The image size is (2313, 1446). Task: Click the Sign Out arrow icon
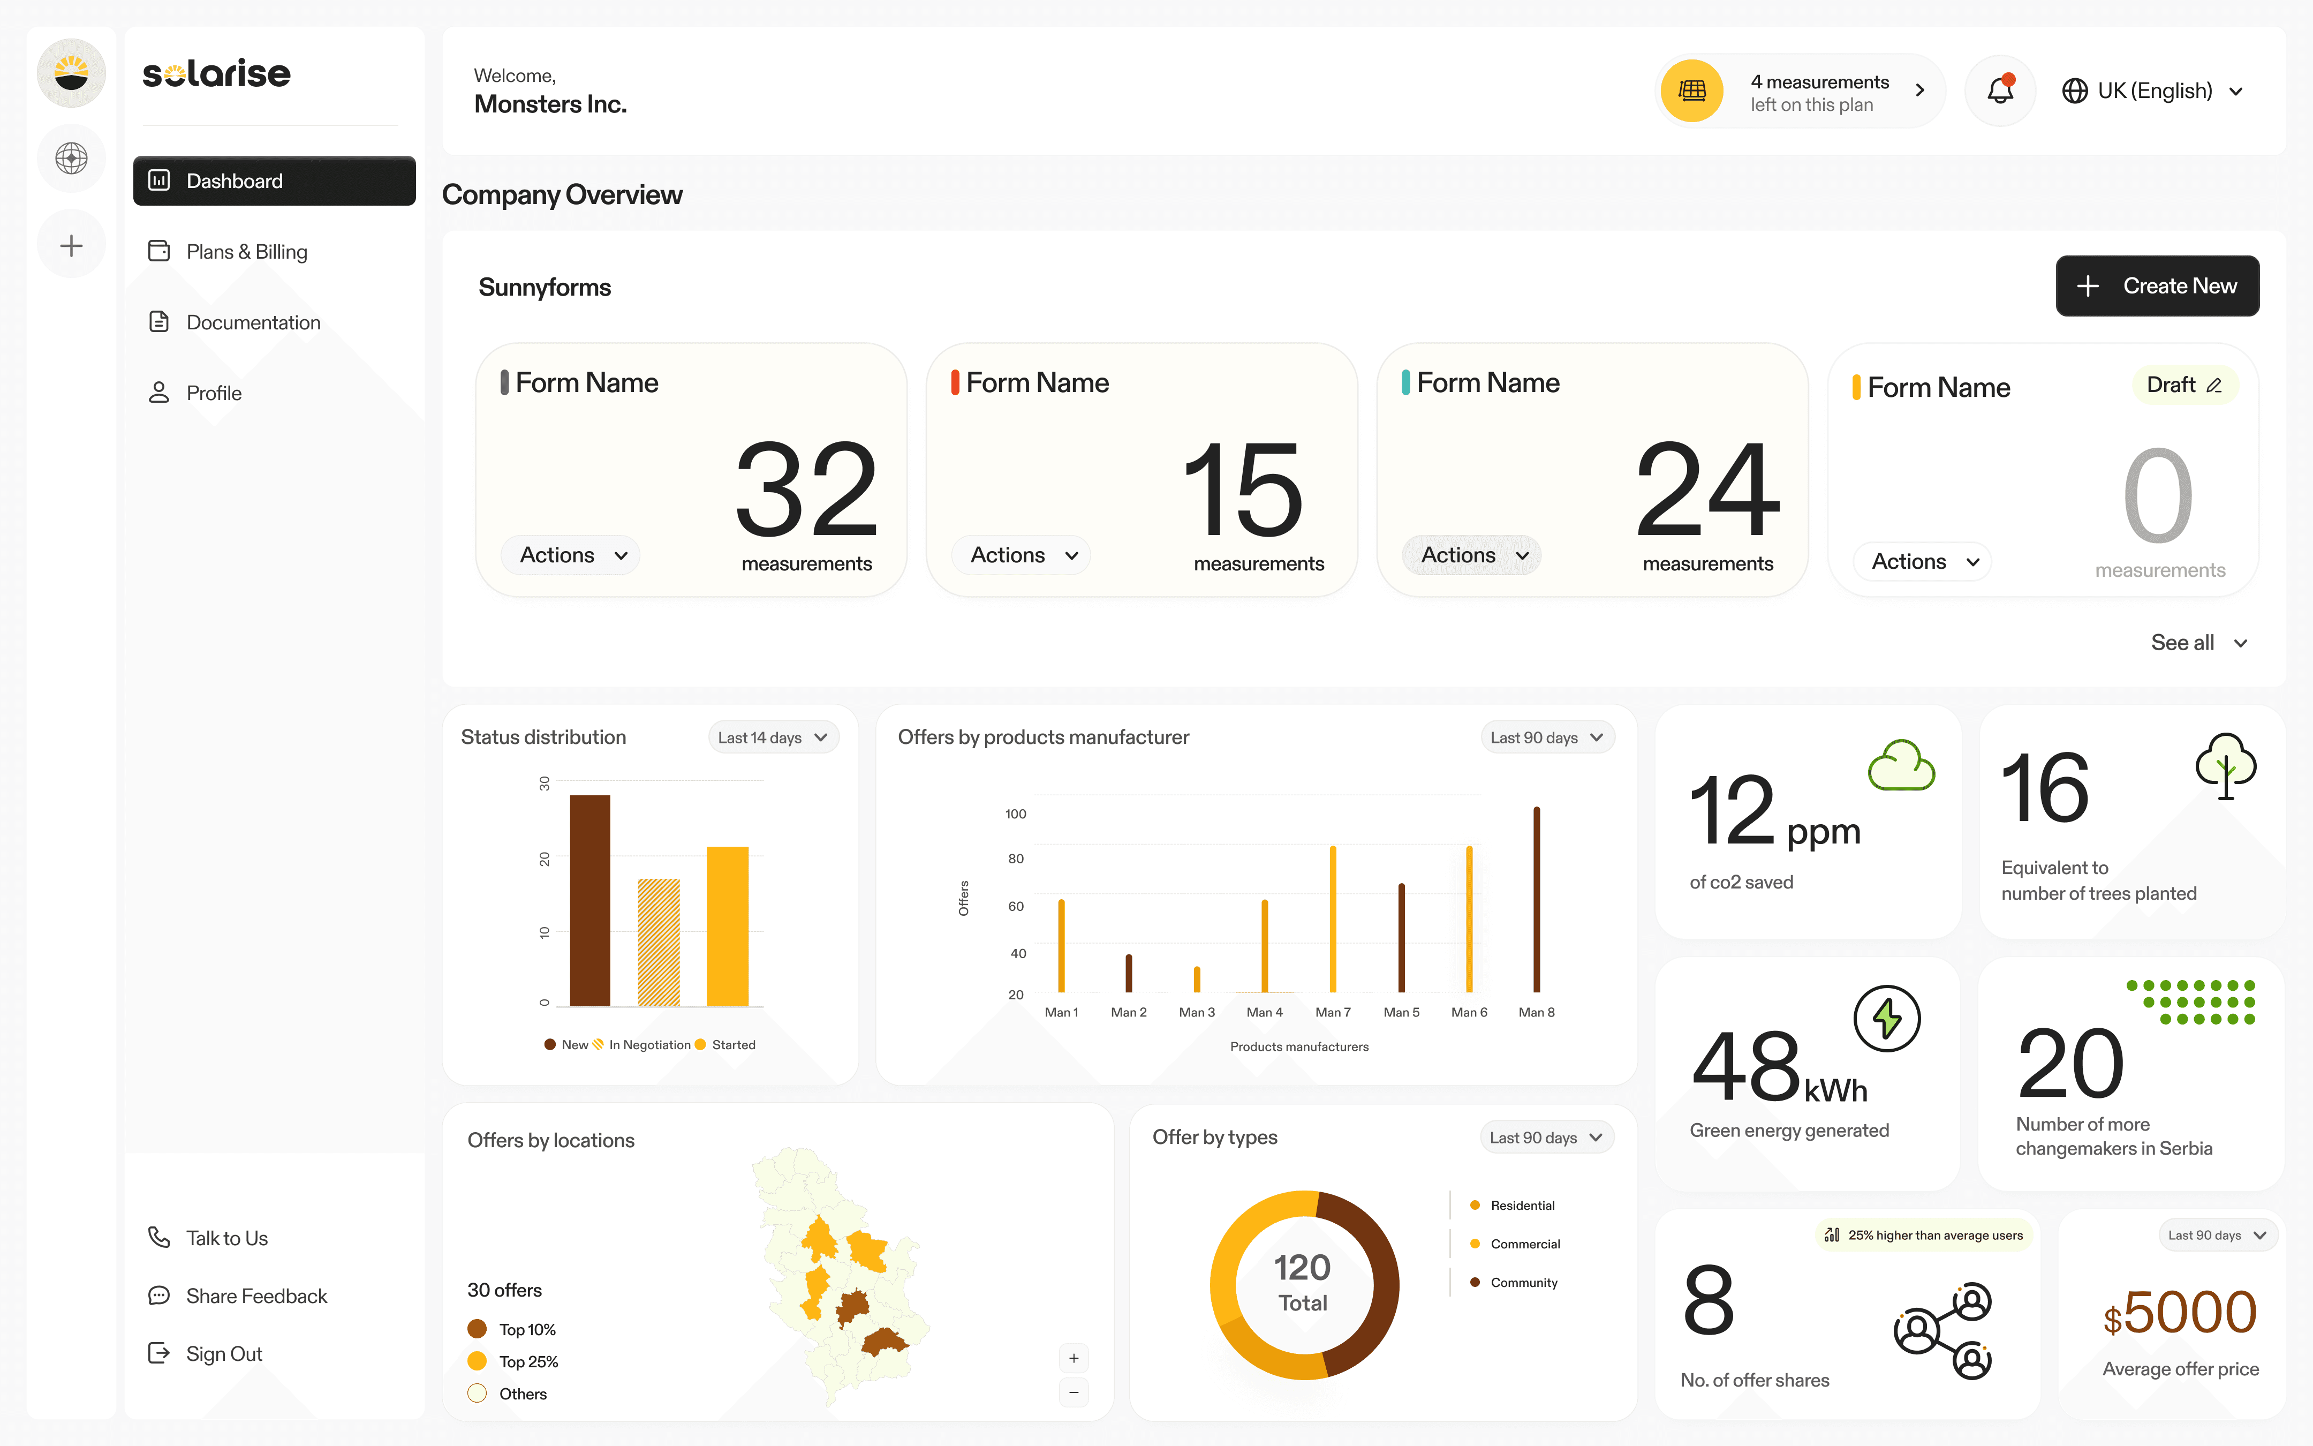158,1353
